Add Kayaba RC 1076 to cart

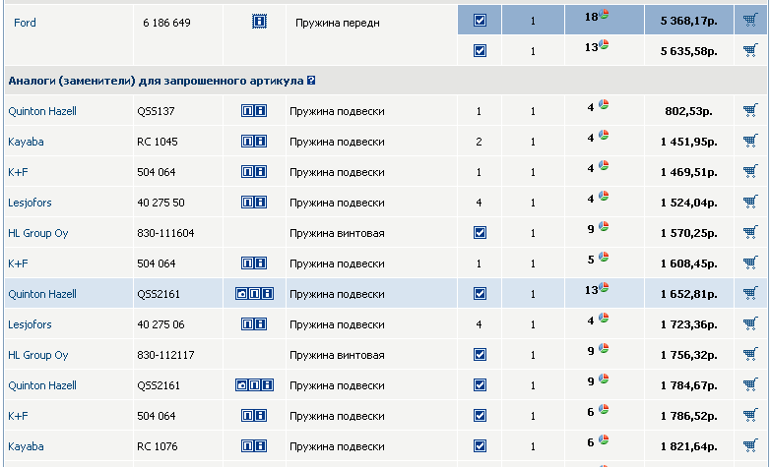750,445
